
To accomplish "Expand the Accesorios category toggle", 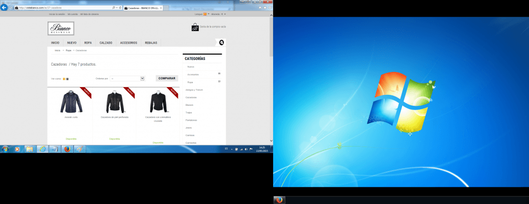I will pyautogui.click(x=219, y=73).
